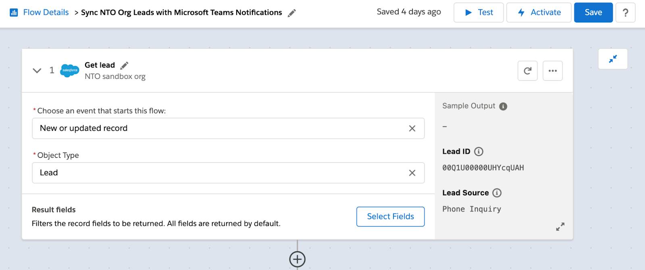Open the Lead object type dropdown
This screenshot has height=270, width=645.
[228, 173]
